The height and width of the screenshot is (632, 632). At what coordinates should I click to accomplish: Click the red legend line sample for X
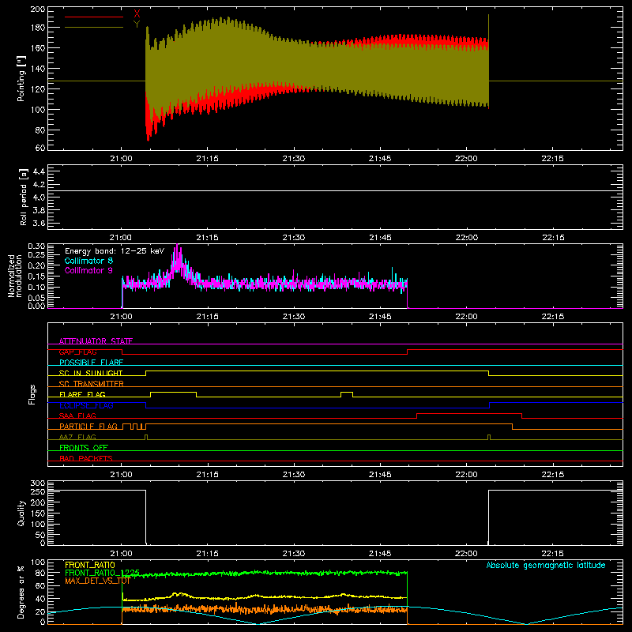(x=94, y=17)
